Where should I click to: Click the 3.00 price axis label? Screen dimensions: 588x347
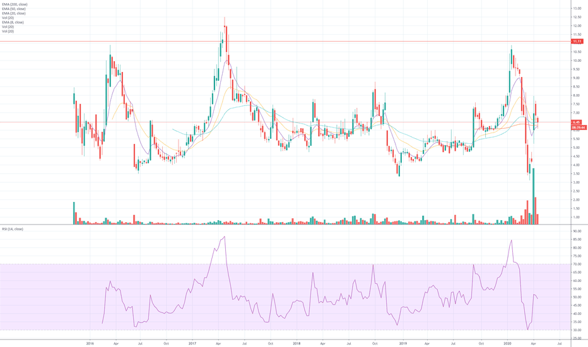[577, 183]
